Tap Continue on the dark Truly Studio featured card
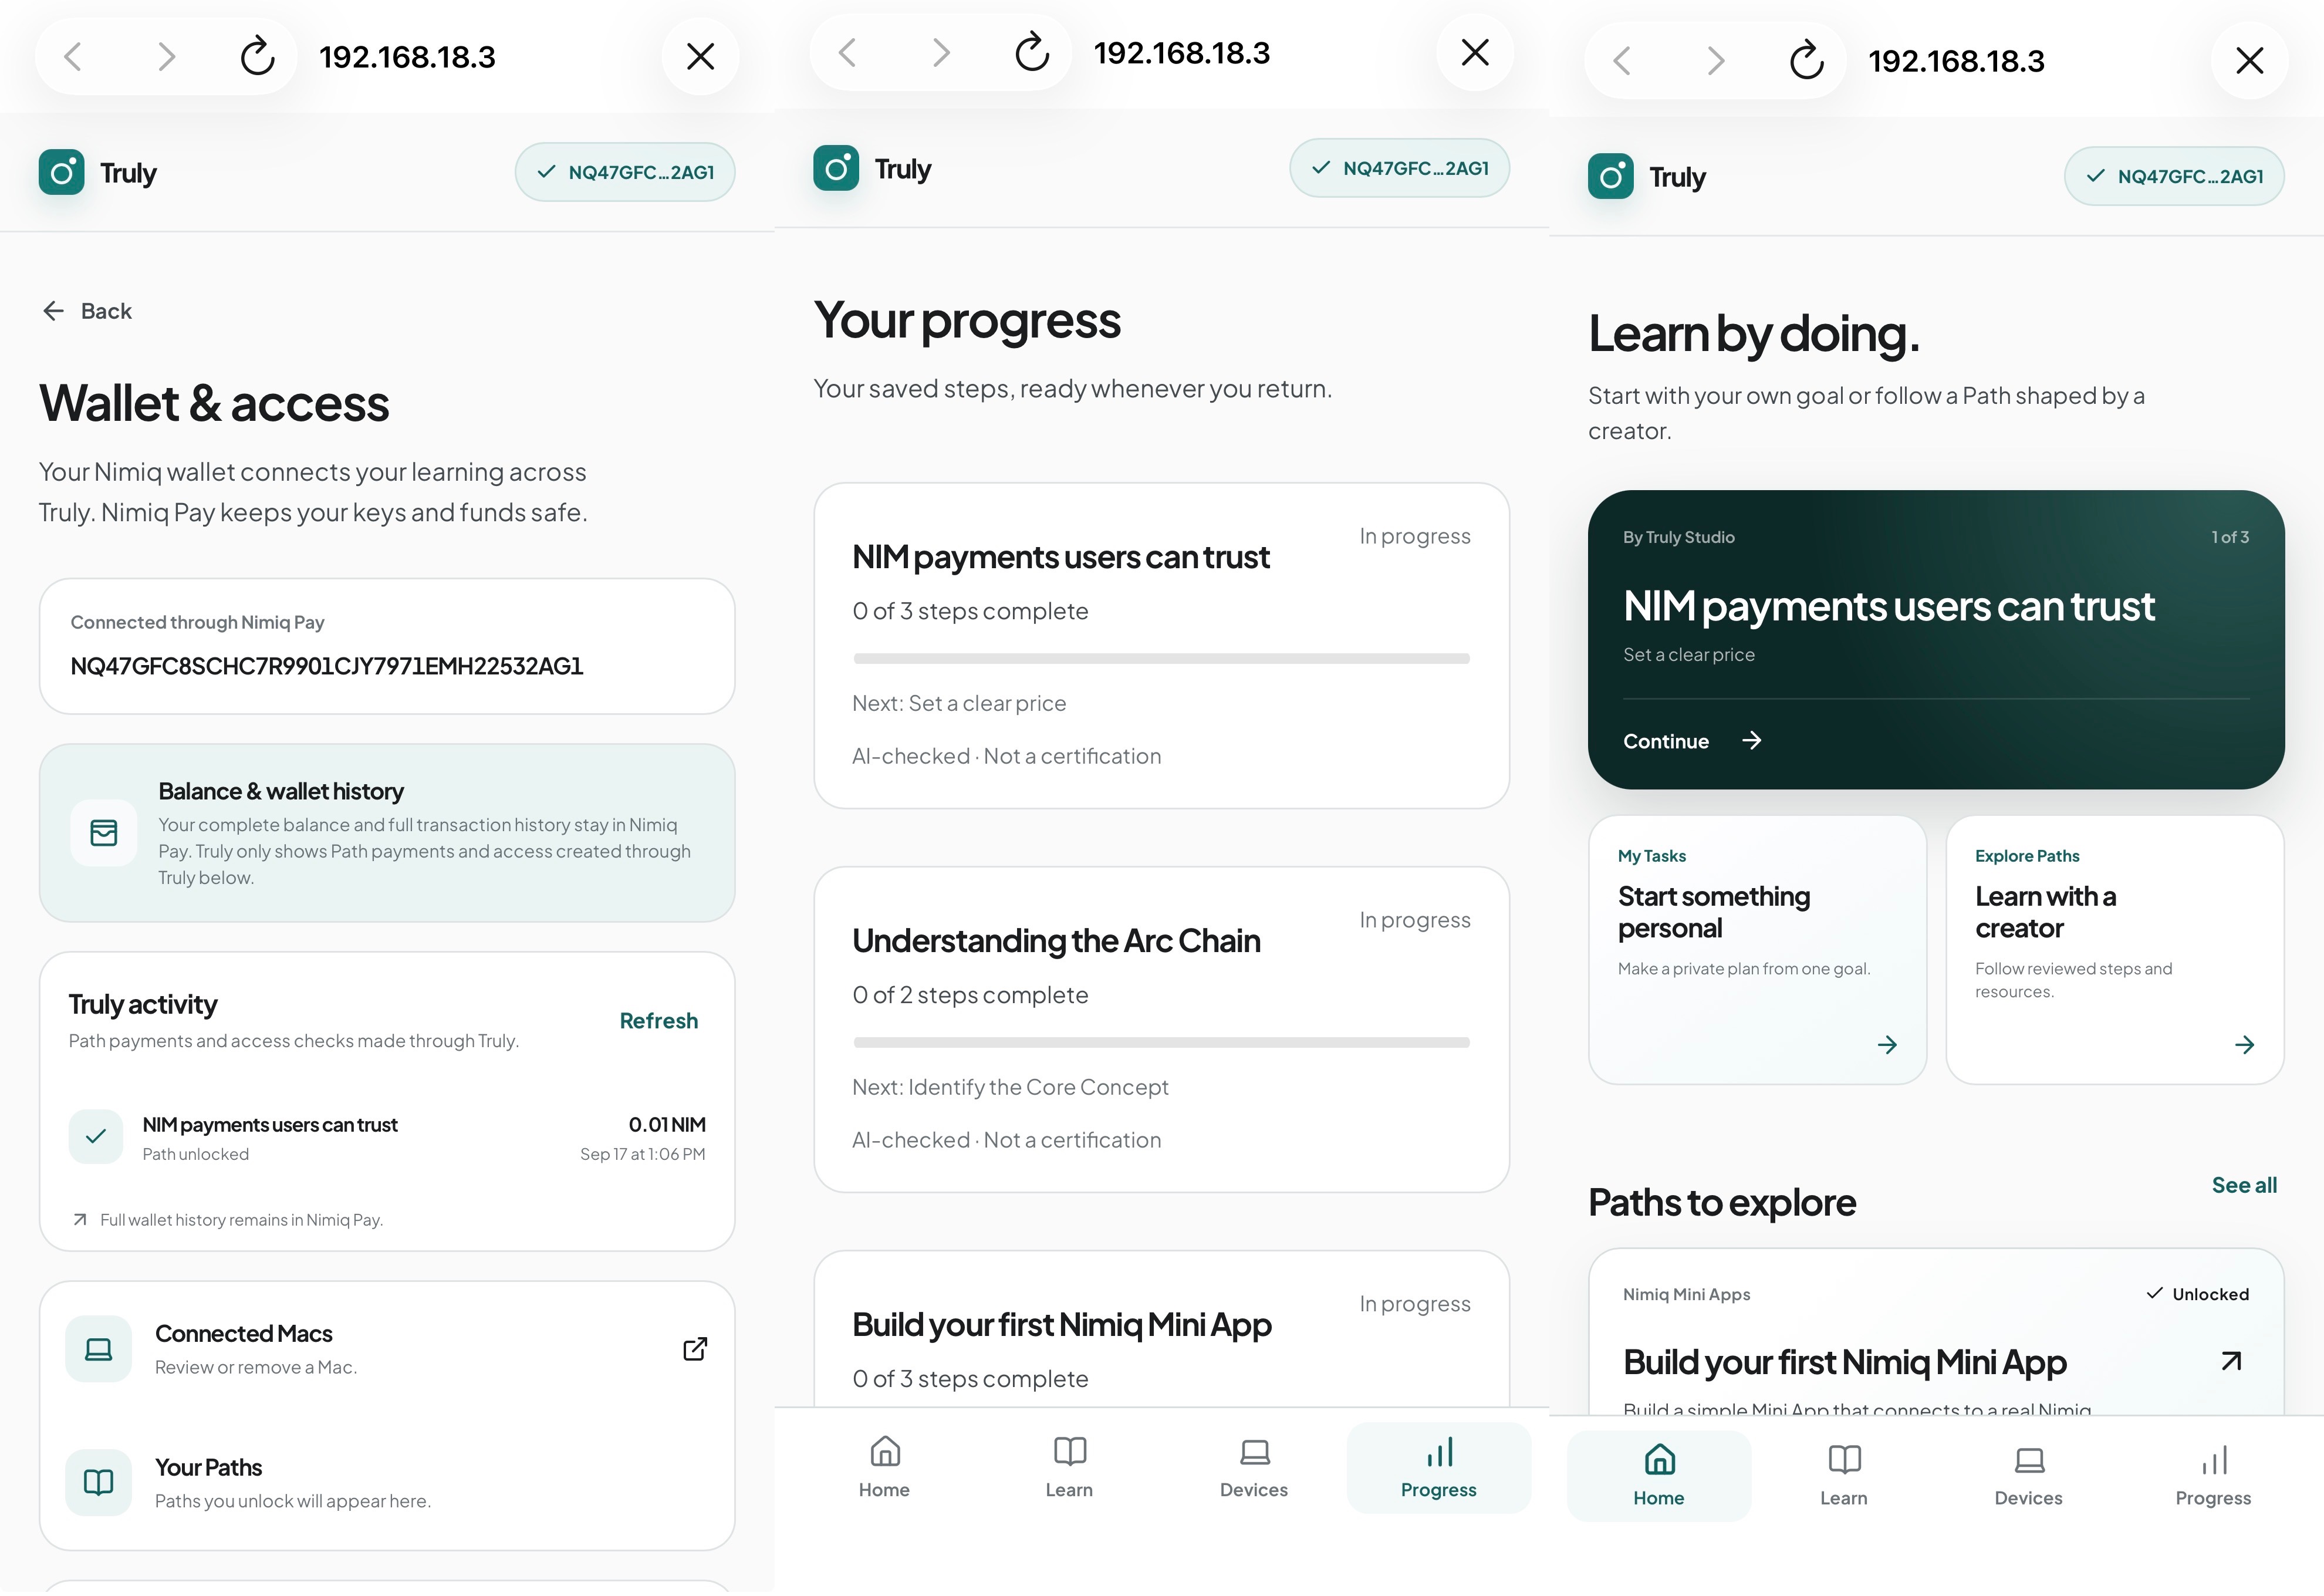Screen dimensions: 2324x1596 click(x=1666, y=741)
